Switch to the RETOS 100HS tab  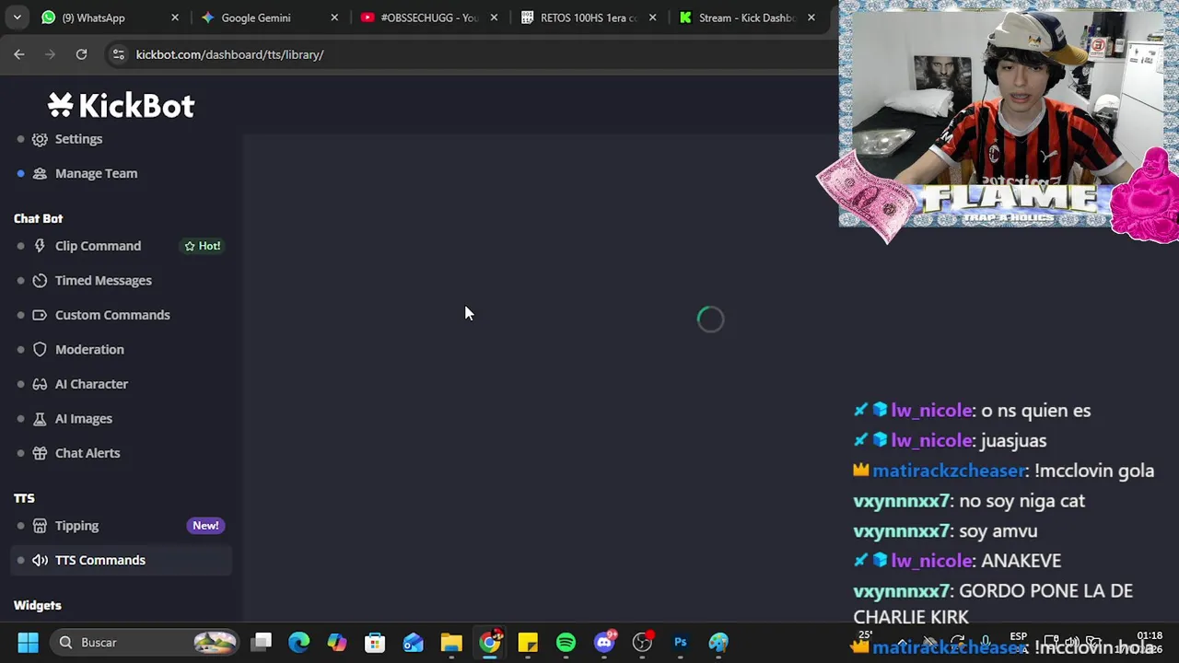589,17
